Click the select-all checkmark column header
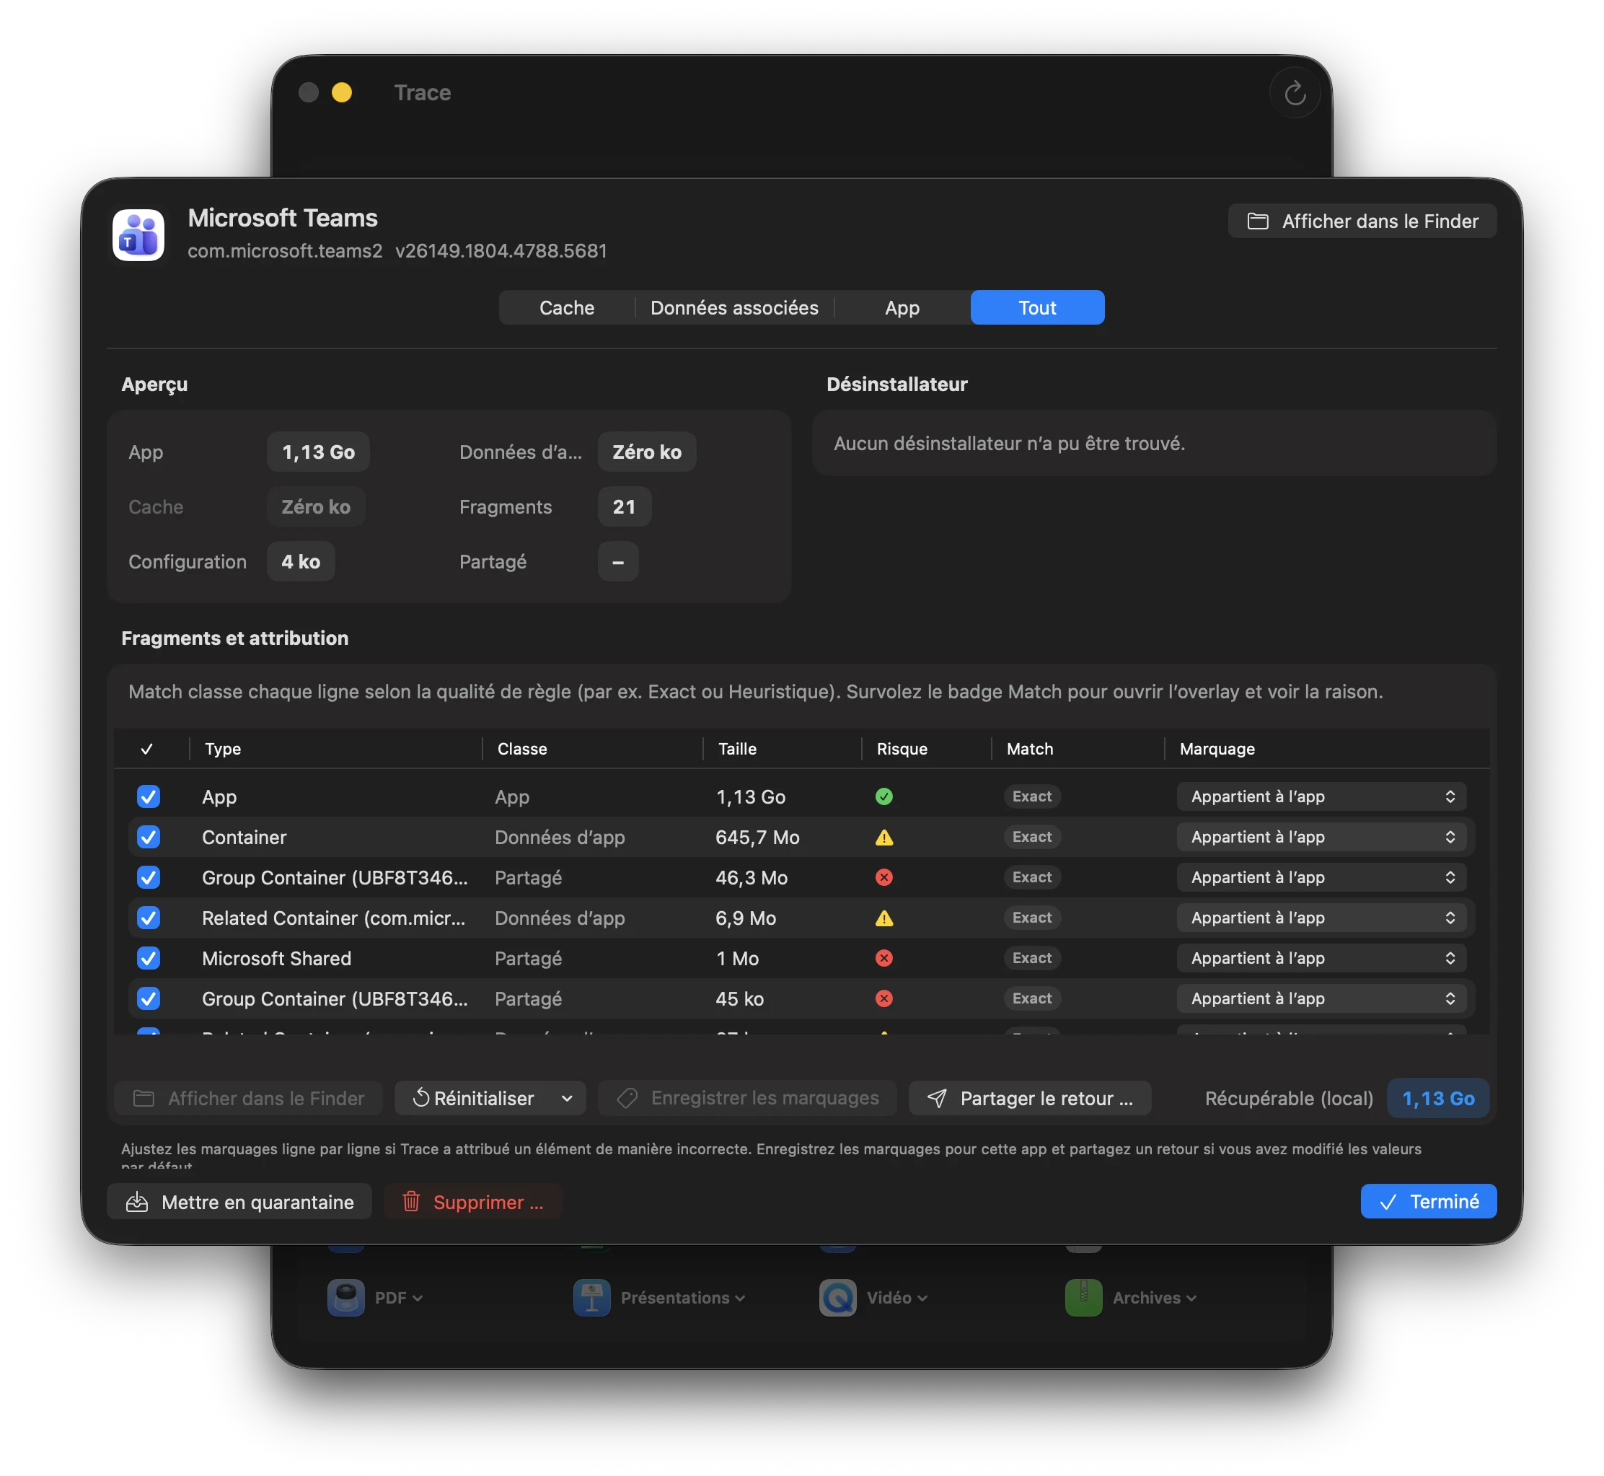Image resolution: width=1604 pixels, height=1476 pixels. click(x=147, y=749)
